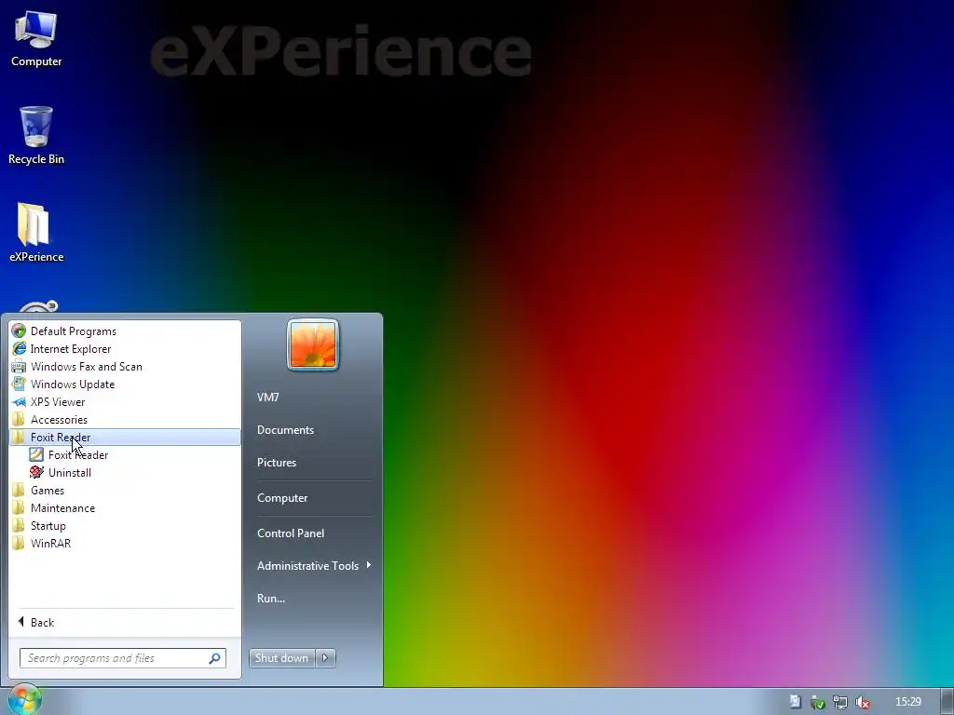This screenshot has height=715, width=954.
Task: Open Pictures from Start menu
Action: 277,463
